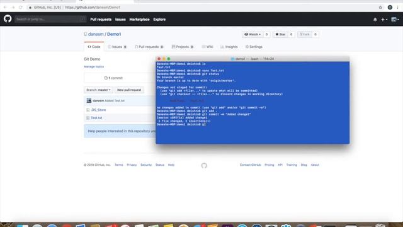This screenshot has width=403, height=227.
Task: Open the Help footer link
Action: click(171, 165)
